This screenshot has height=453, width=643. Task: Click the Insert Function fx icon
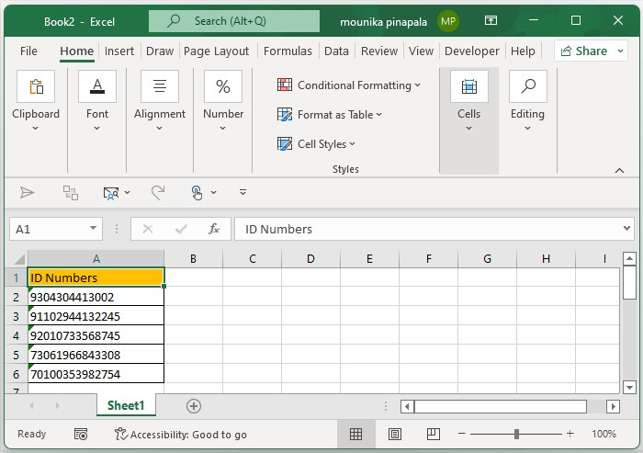click(x=213, y=229)
